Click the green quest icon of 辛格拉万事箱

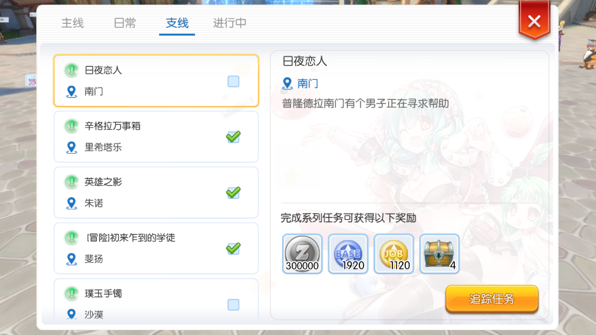tap(72, 126)
